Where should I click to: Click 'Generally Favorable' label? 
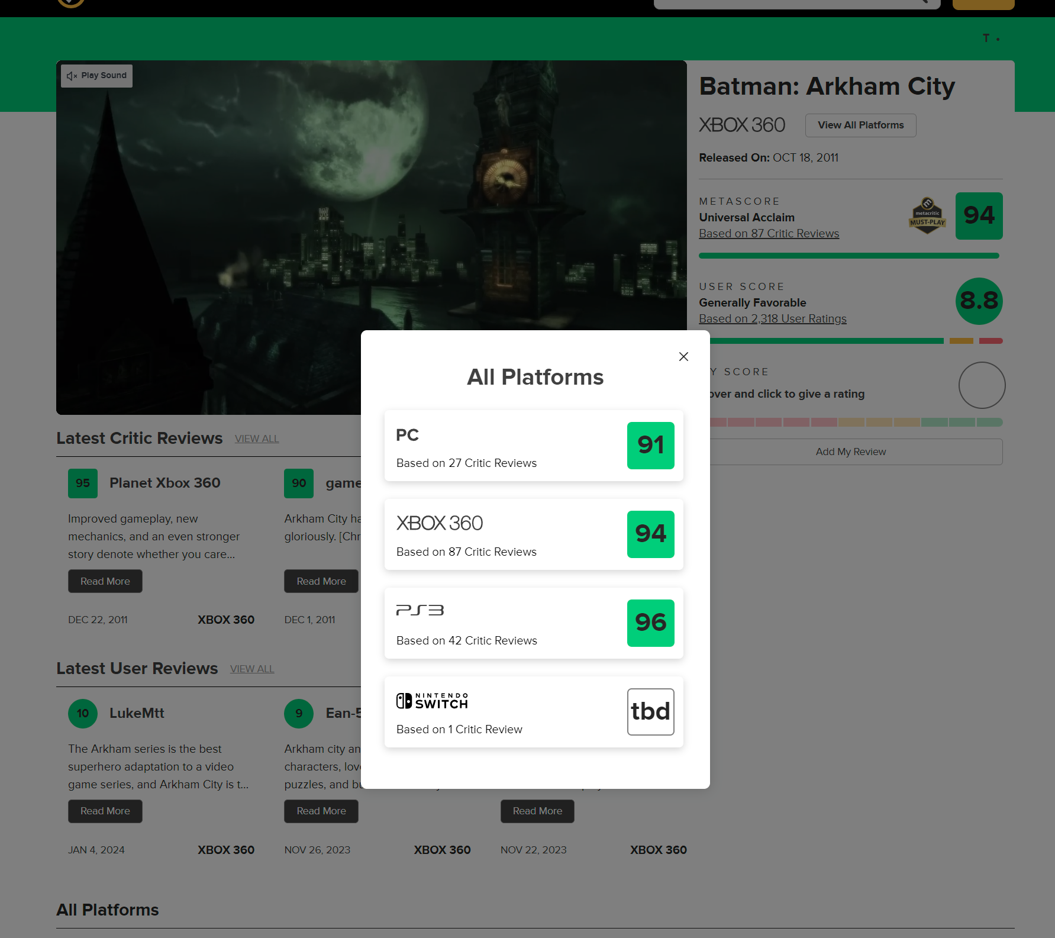click(x=753, y=302)
